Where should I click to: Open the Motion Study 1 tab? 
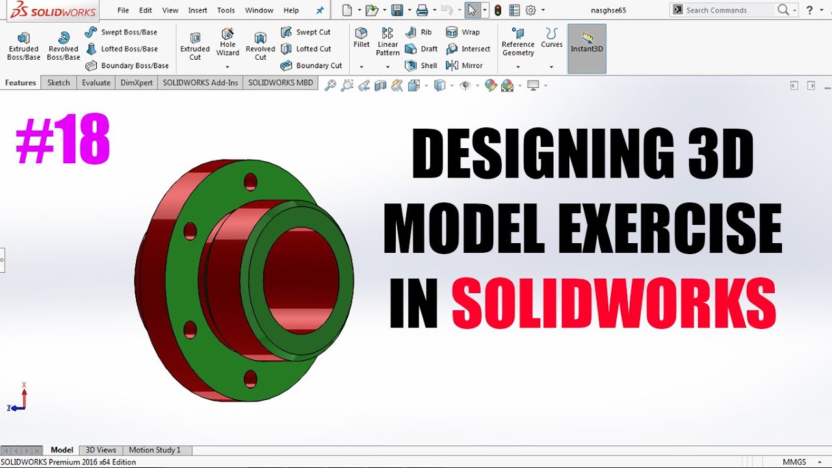pos(155,450)
